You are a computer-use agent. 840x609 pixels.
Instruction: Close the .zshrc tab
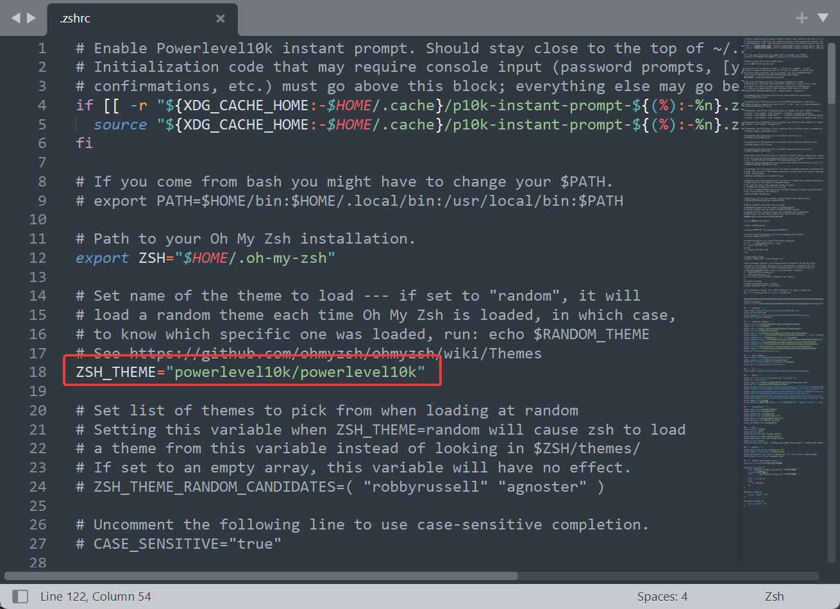pyautogui.click(x=220, y=18)
